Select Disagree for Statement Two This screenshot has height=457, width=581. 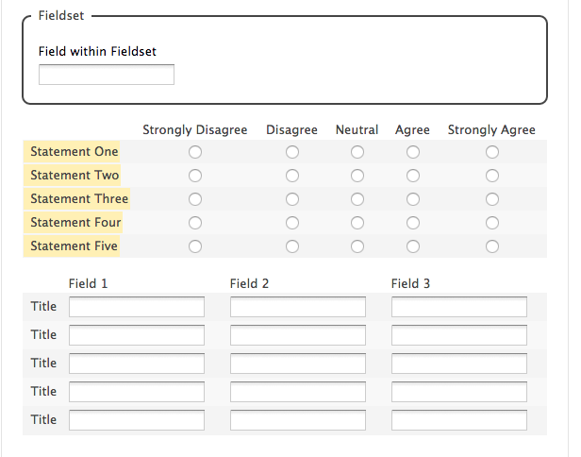[292, 176]
